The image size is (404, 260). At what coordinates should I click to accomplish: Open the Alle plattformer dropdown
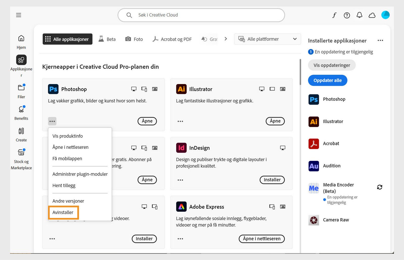(267, 39)
